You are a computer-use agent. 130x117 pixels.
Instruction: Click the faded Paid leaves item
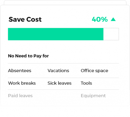point(20,96)
